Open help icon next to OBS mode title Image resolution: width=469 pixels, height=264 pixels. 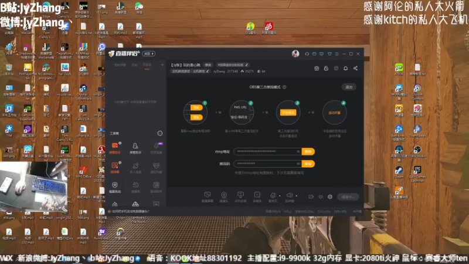coord(284,87)
